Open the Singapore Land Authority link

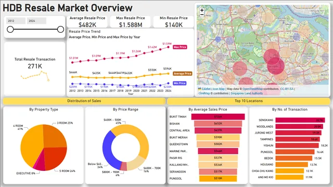[247, 94]
